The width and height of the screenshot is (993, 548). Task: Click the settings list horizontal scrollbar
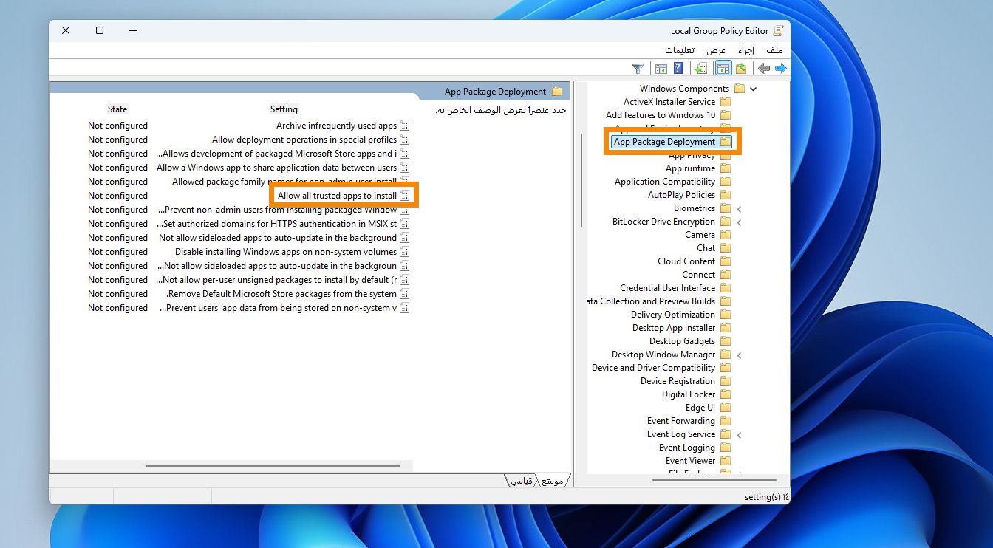pos(273,466)
